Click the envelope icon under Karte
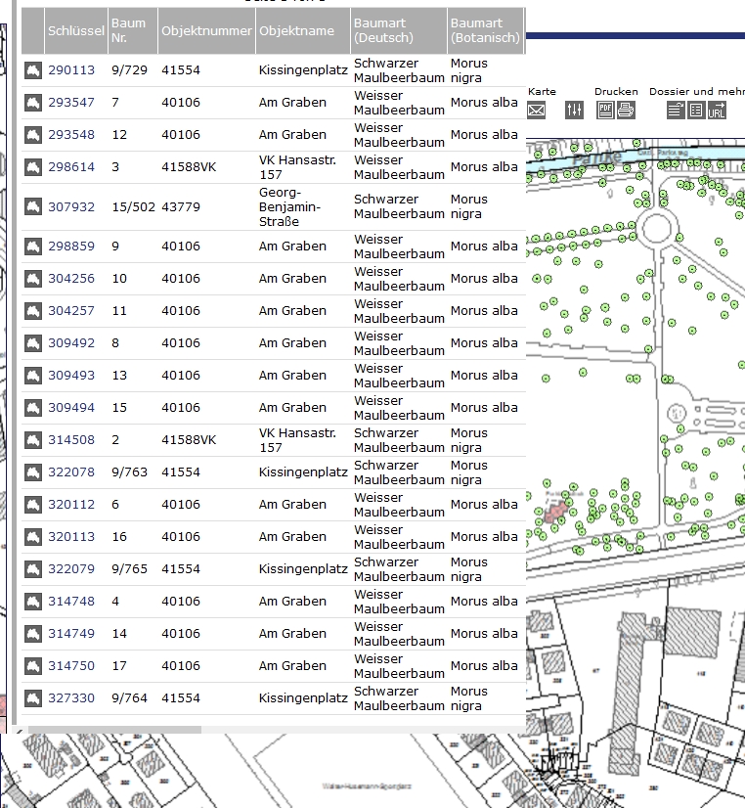Viewport: 745px width, 808px height. click(x=536, y=110)
